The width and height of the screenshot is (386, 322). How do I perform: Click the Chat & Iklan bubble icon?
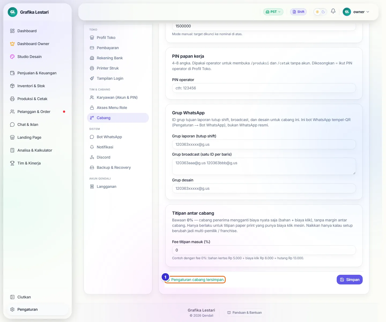[x=12, y=125]
